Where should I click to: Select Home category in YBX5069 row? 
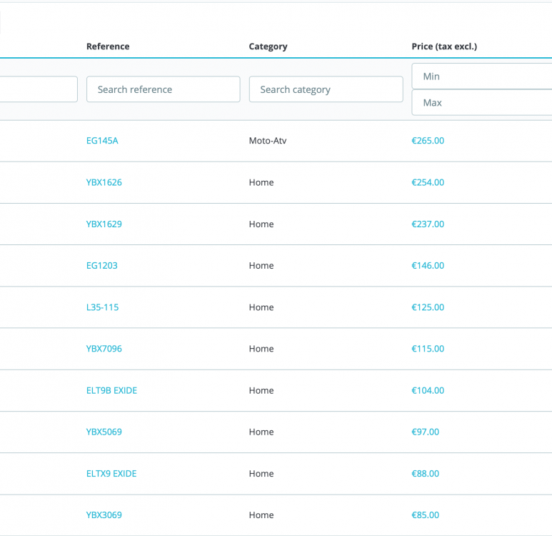[x=261, y=432]
